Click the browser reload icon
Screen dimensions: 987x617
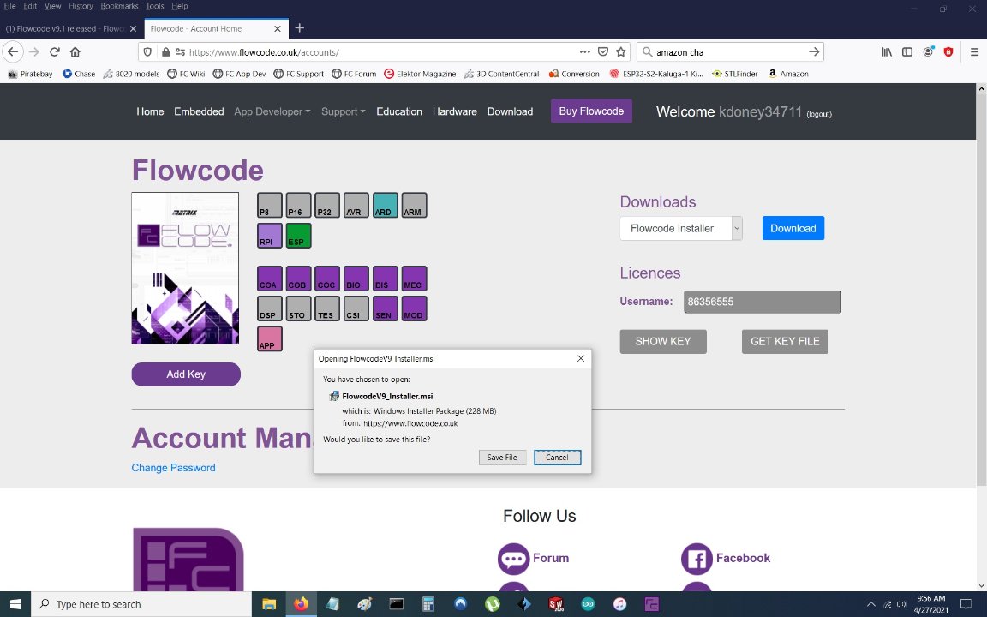click(55, 51)
